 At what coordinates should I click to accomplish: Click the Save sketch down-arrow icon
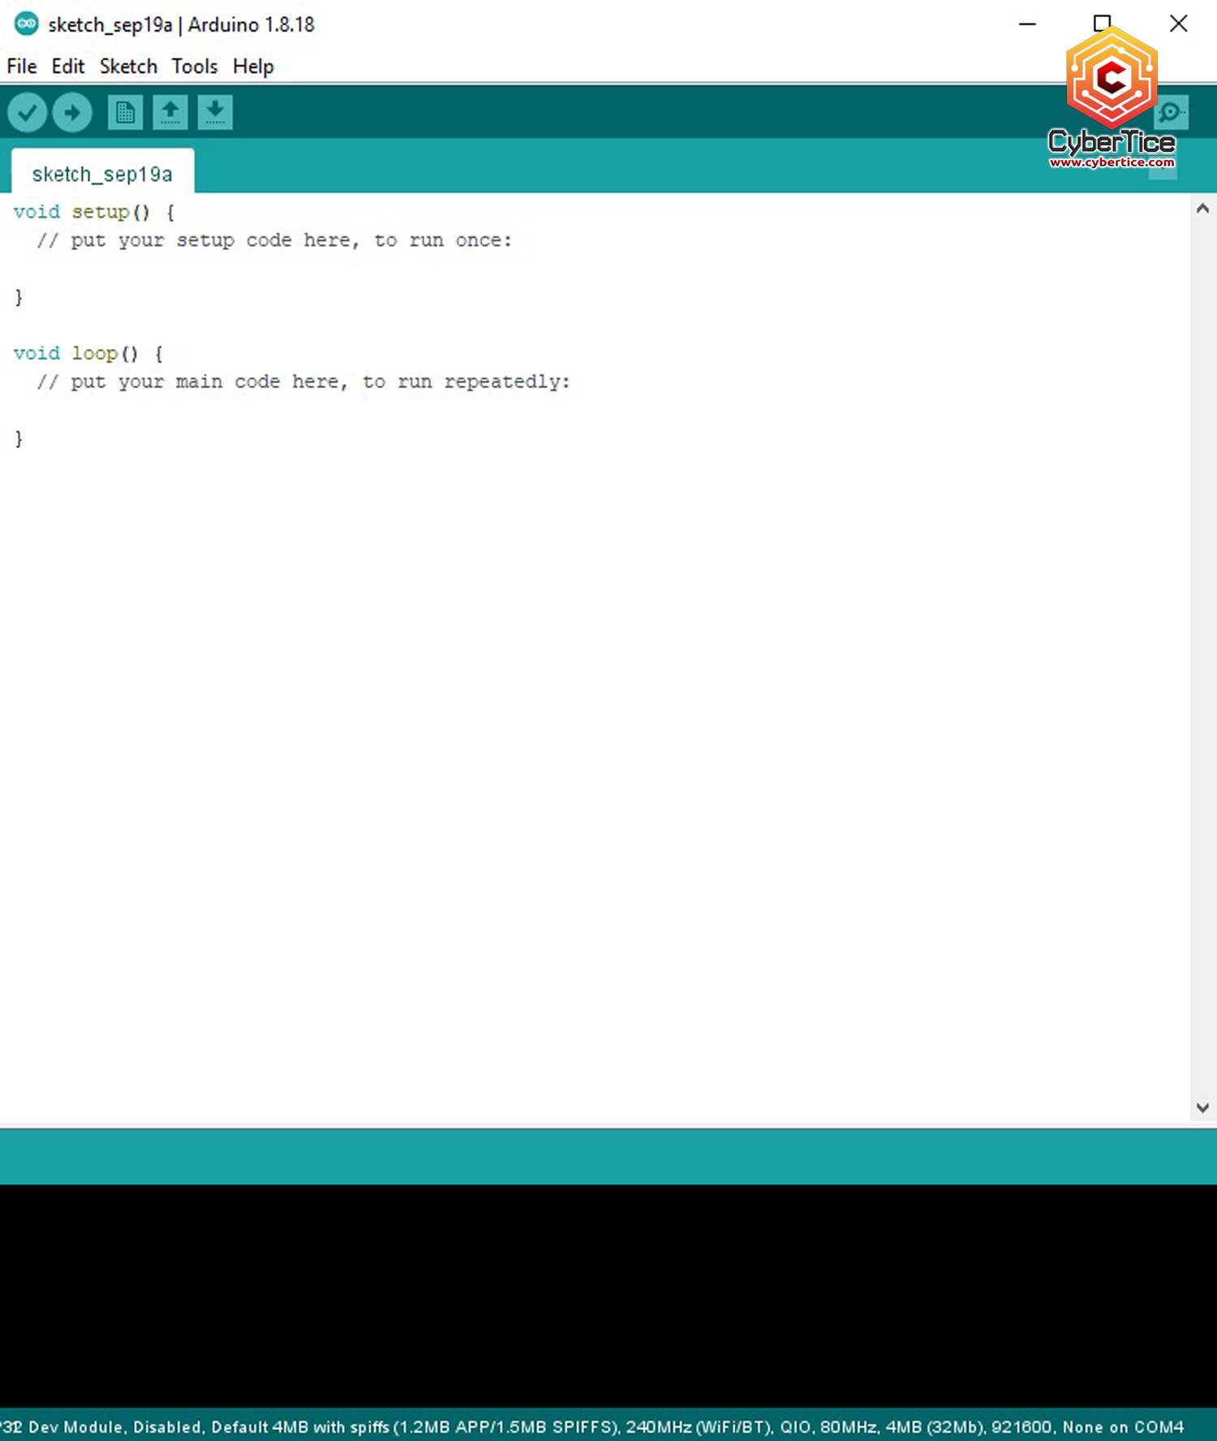pos(215,113)
